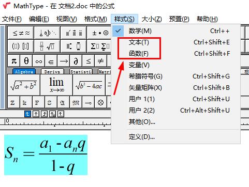249x187 pixels.
Task: Open the operator symbols palette (±•⊗)
Action: (99, 33)
